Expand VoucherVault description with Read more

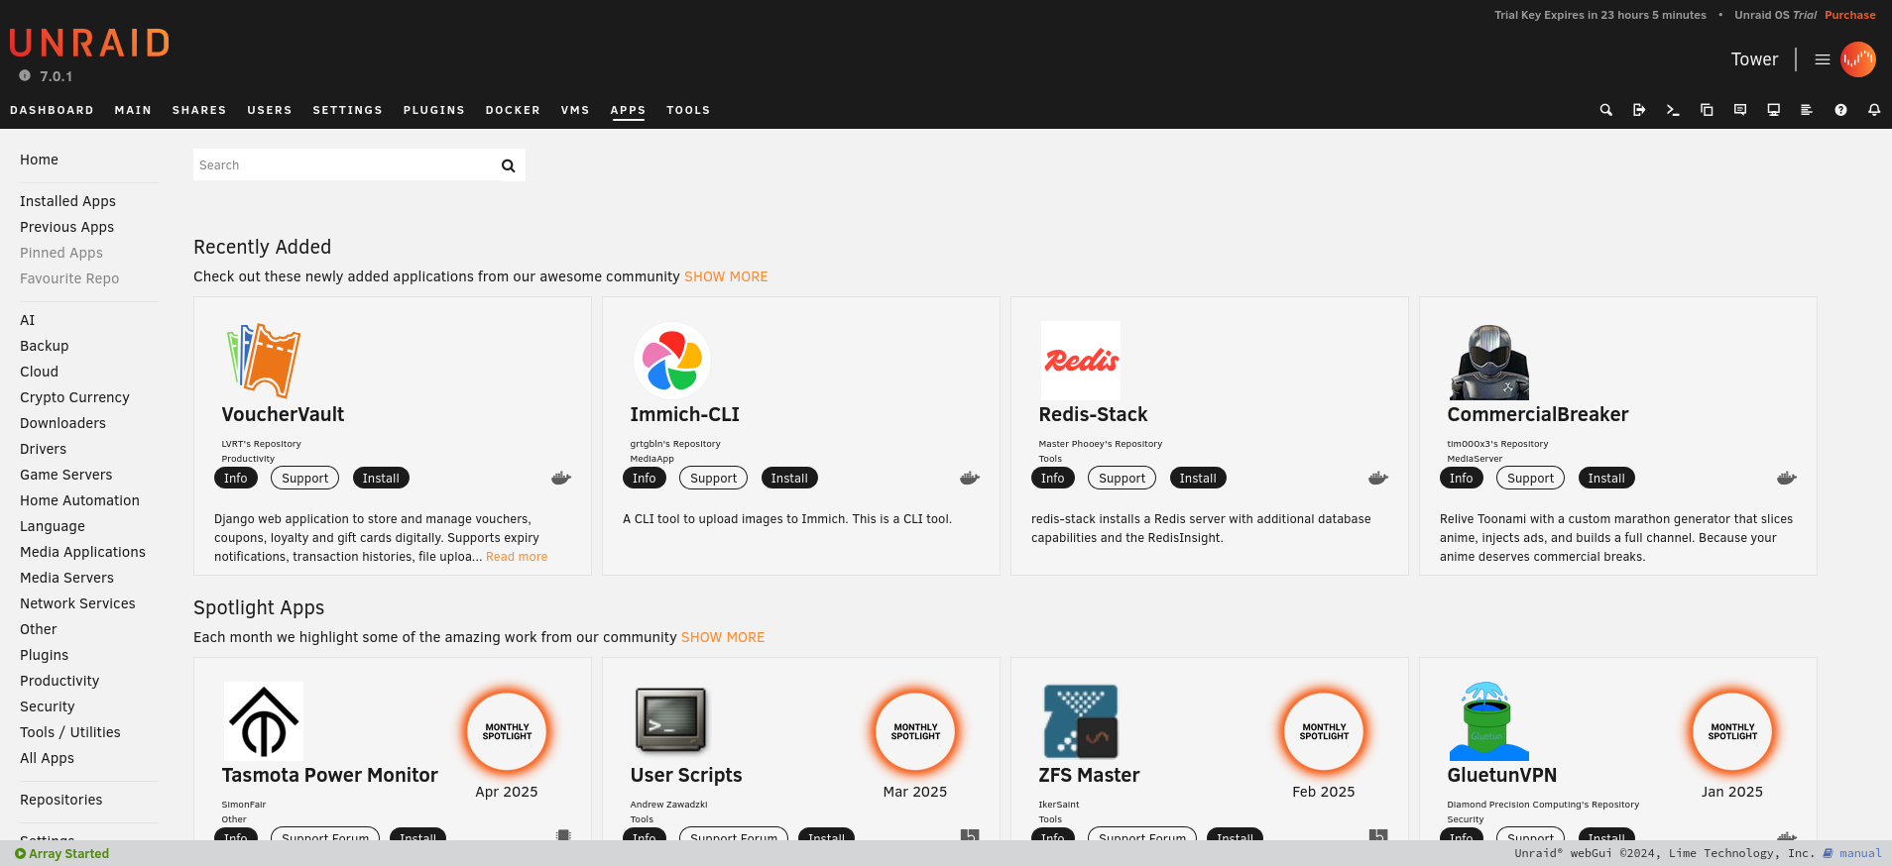point(517,557)
